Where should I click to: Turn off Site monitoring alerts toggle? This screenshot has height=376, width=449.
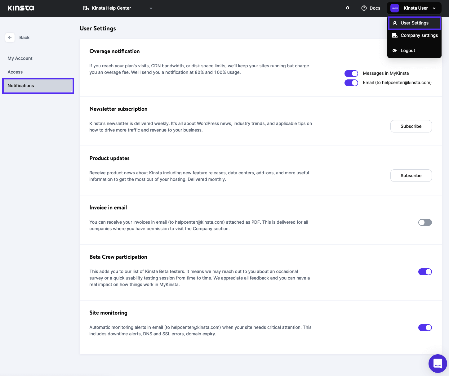click(425, 328)
